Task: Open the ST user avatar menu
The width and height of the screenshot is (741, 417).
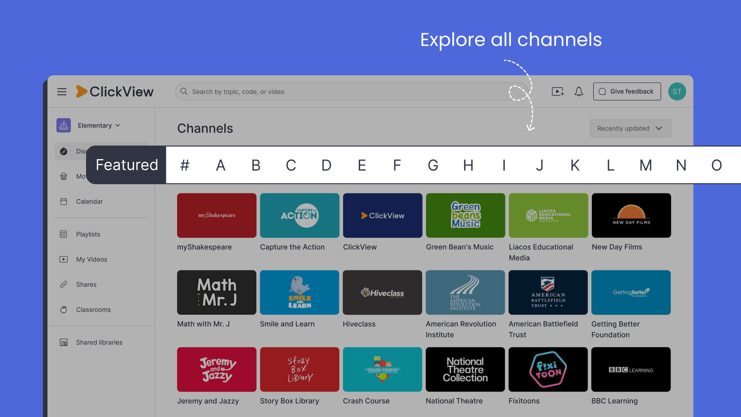Action: [677, 92]
